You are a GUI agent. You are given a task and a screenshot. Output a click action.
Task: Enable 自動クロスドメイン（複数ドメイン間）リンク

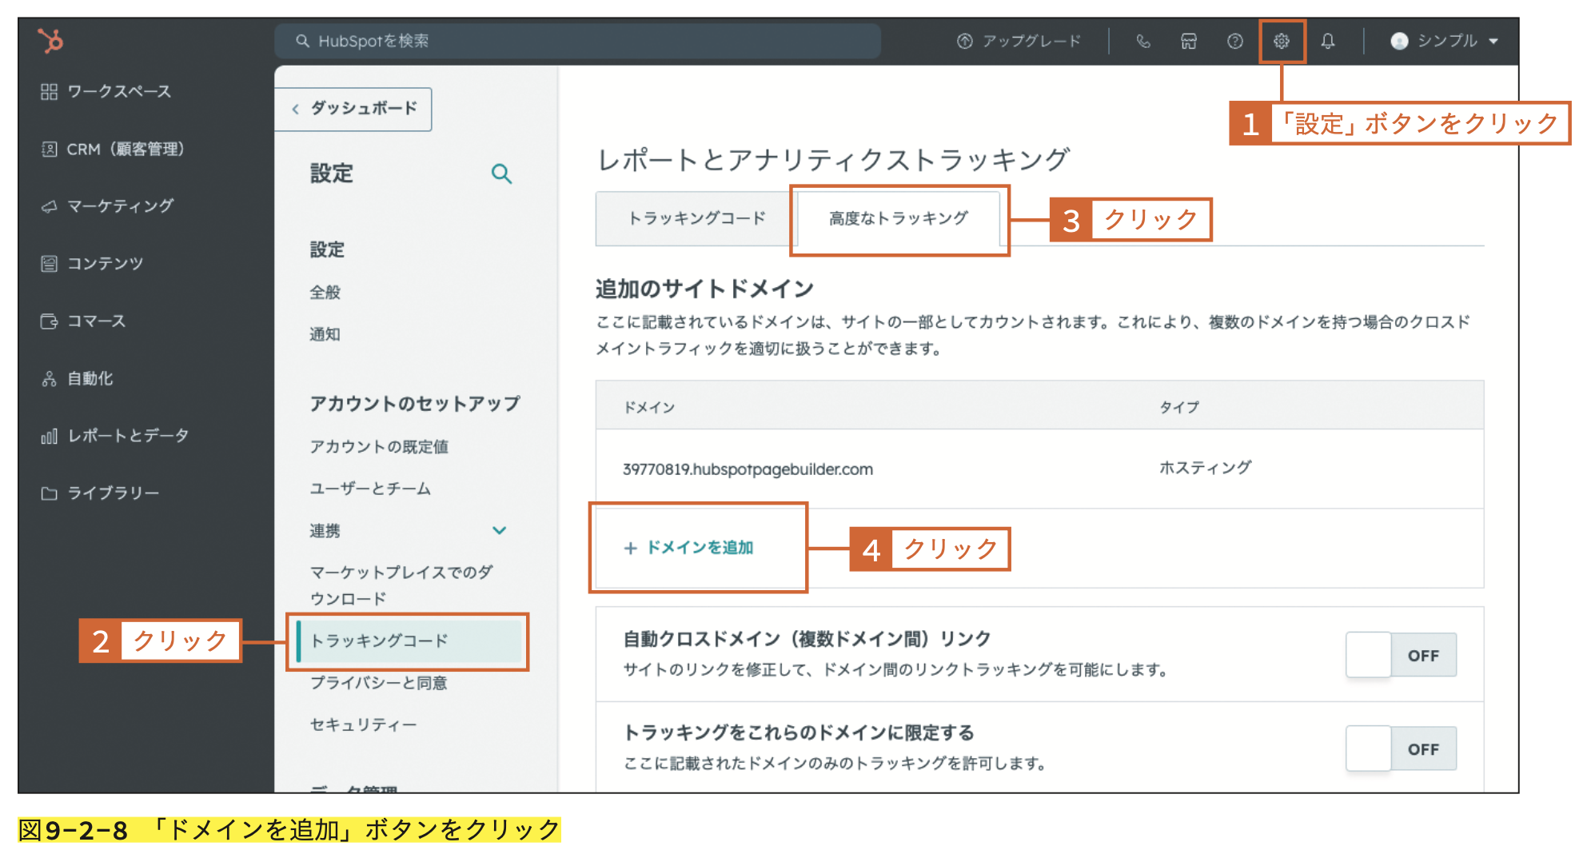pos(1401,655)
